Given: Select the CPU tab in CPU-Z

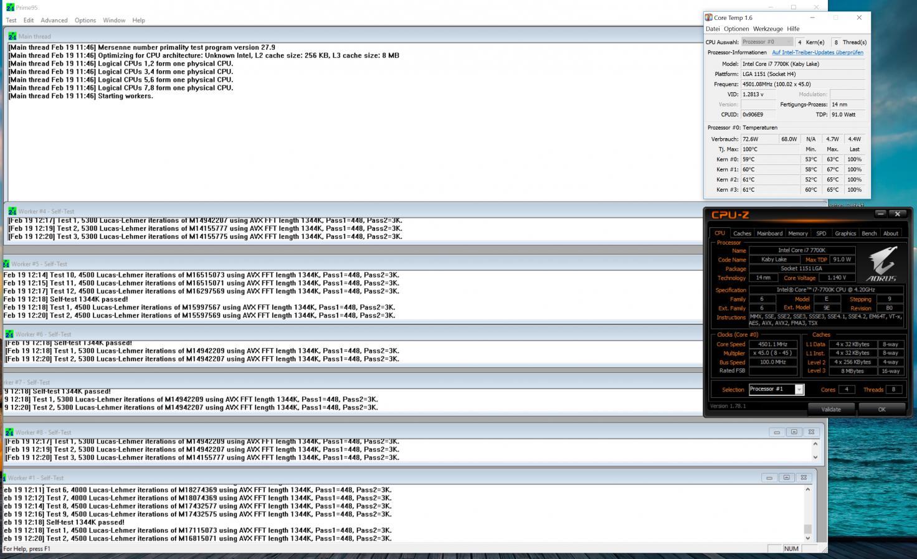Looking at the screenshot, I should pos(720,233).
